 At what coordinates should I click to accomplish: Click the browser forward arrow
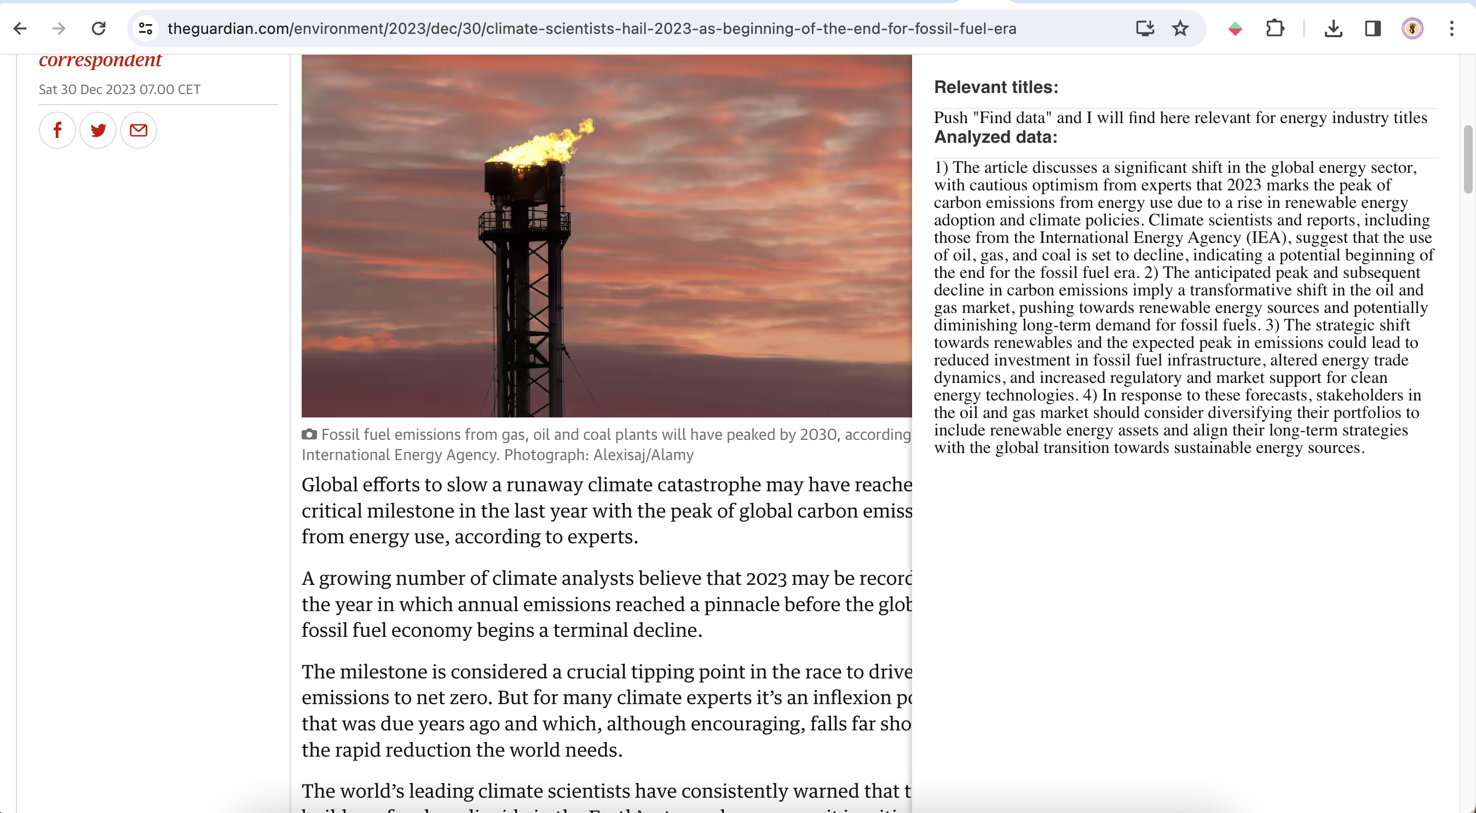(x=59, y=28)
